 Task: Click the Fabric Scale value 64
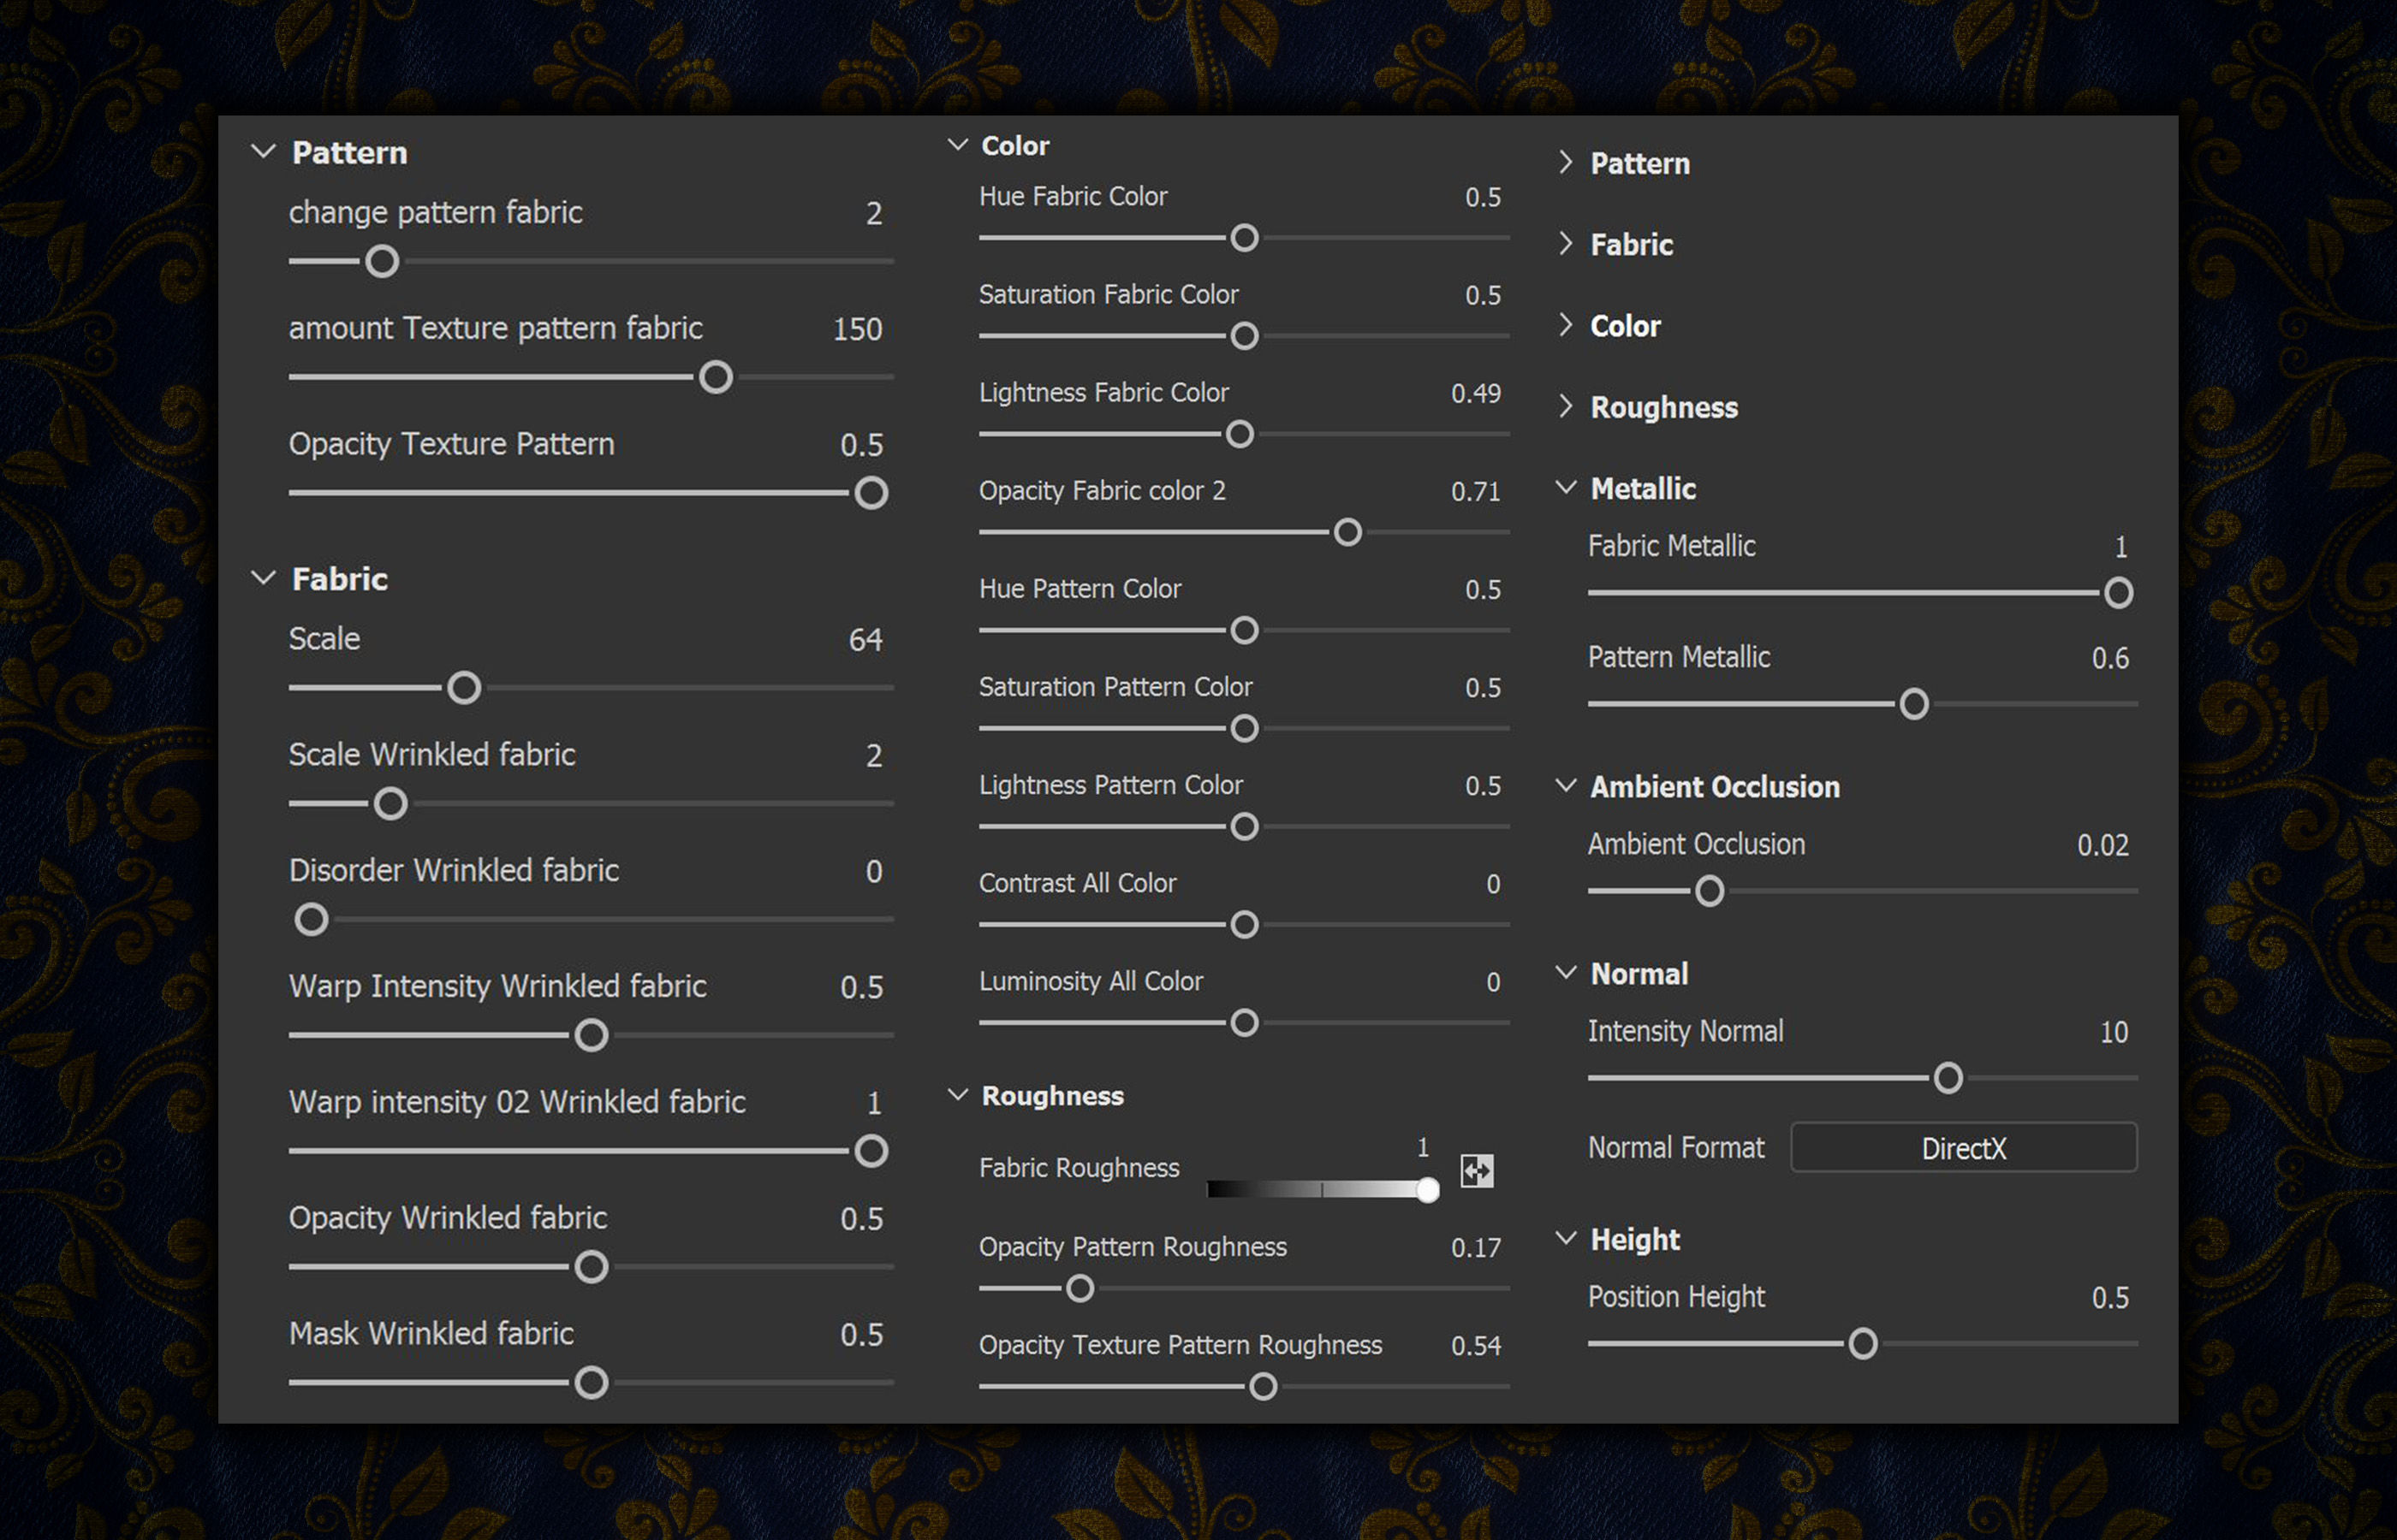point(865,640)
